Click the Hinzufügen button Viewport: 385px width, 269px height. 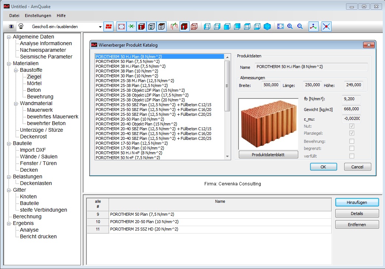[357, 202]
